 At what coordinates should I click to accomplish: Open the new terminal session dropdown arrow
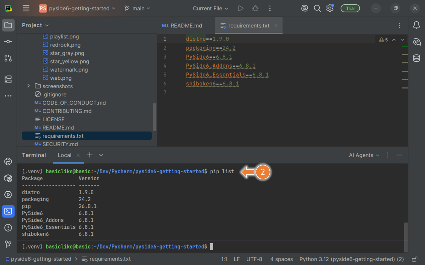click(101, 155)
